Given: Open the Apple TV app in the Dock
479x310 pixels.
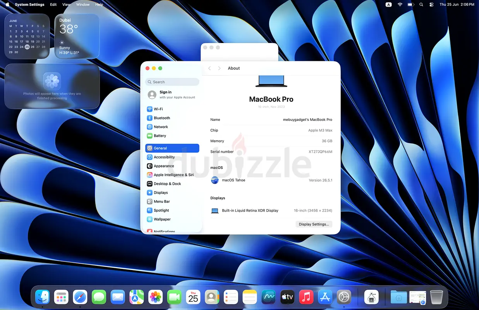Looking at the screenshot, I should point(288,297).
